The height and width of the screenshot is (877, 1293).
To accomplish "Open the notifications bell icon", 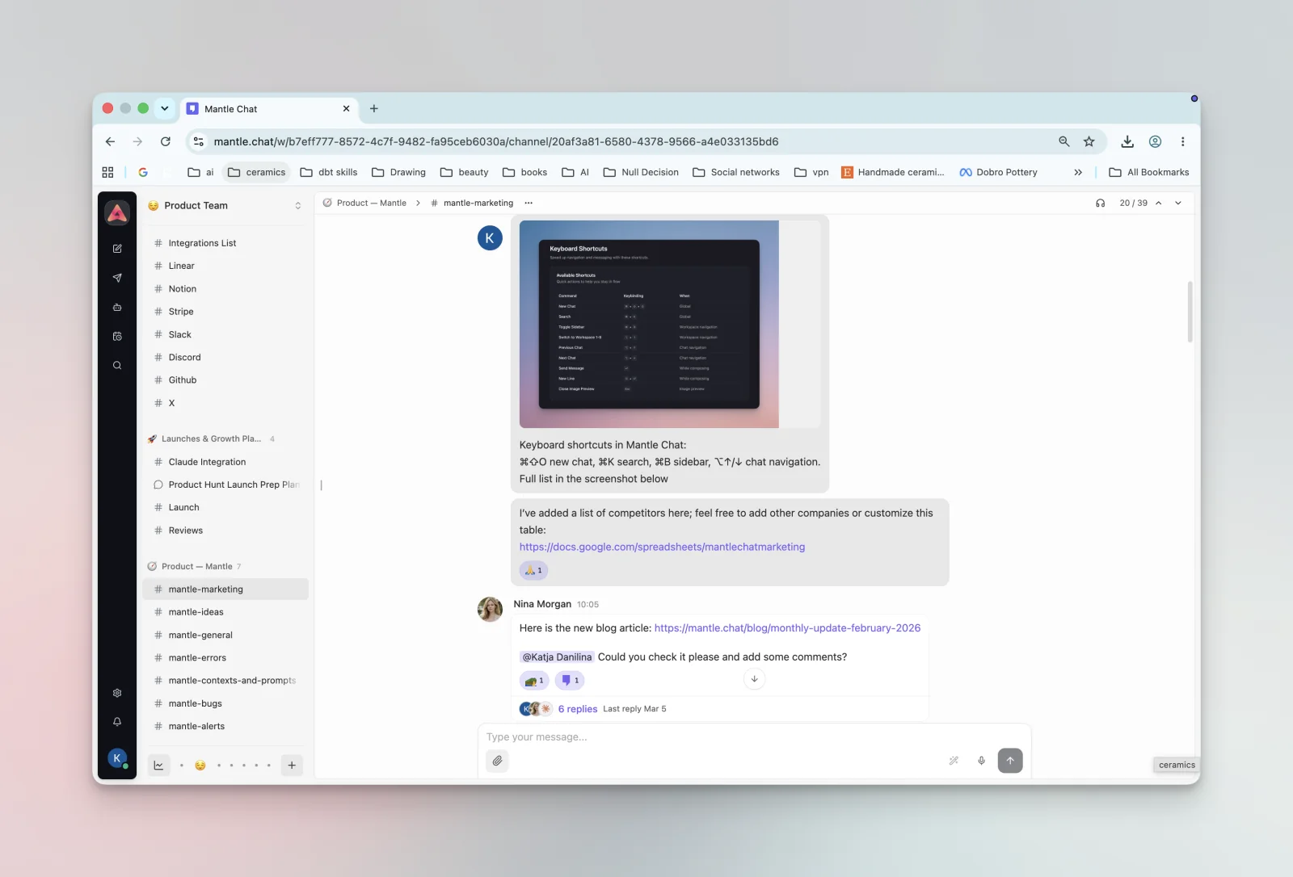I will click(117, 722).
